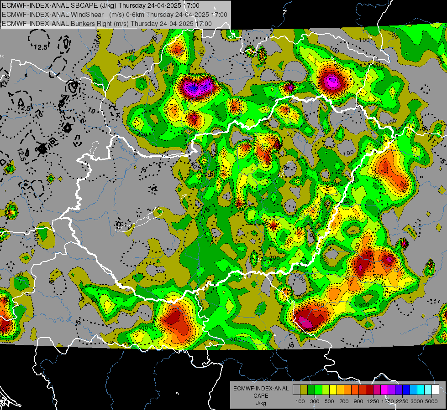447x410 pixels.
Task: Click the '3000' legend tick label
Action: pyautogui.click(x=417, y=401)
